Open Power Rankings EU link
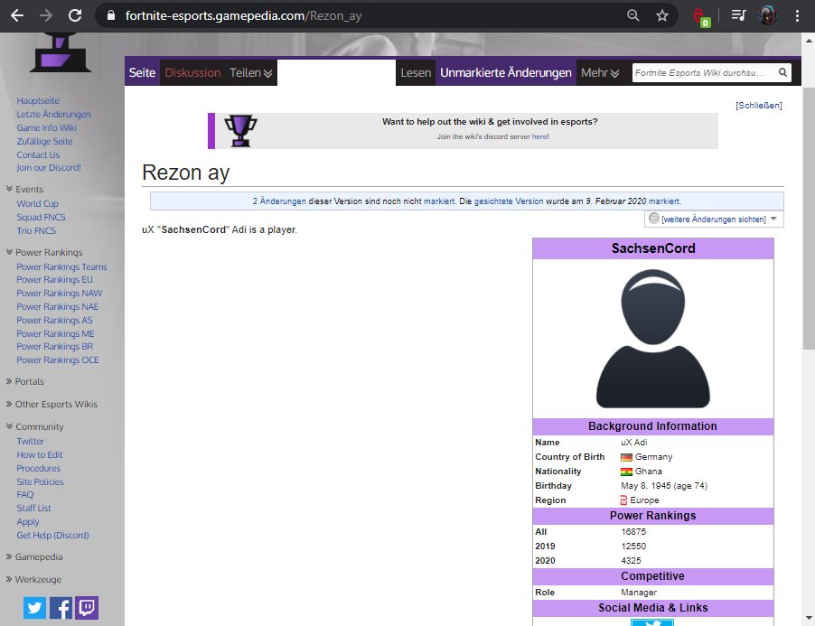815x626 pixels. tap(54, 279)
